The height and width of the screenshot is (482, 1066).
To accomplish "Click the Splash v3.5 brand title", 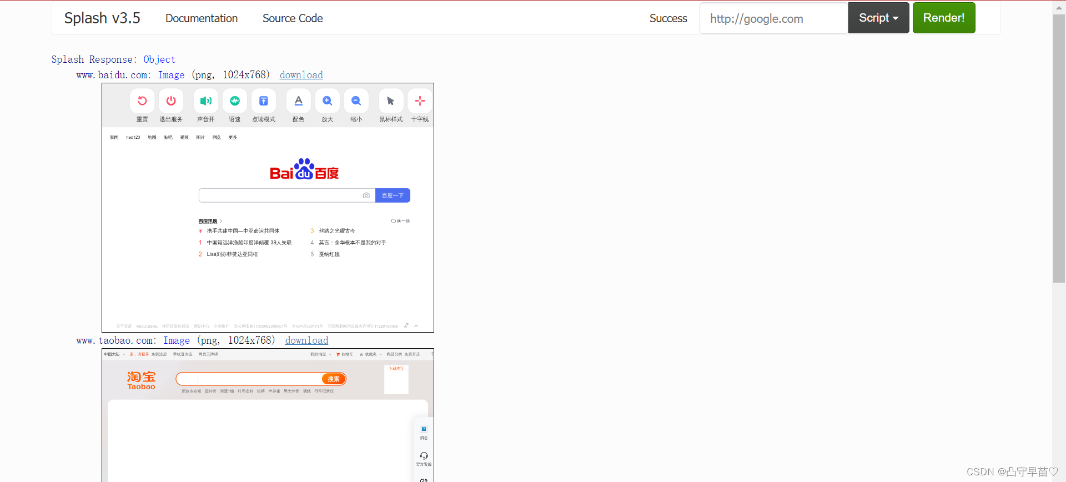I will [102, 18].
